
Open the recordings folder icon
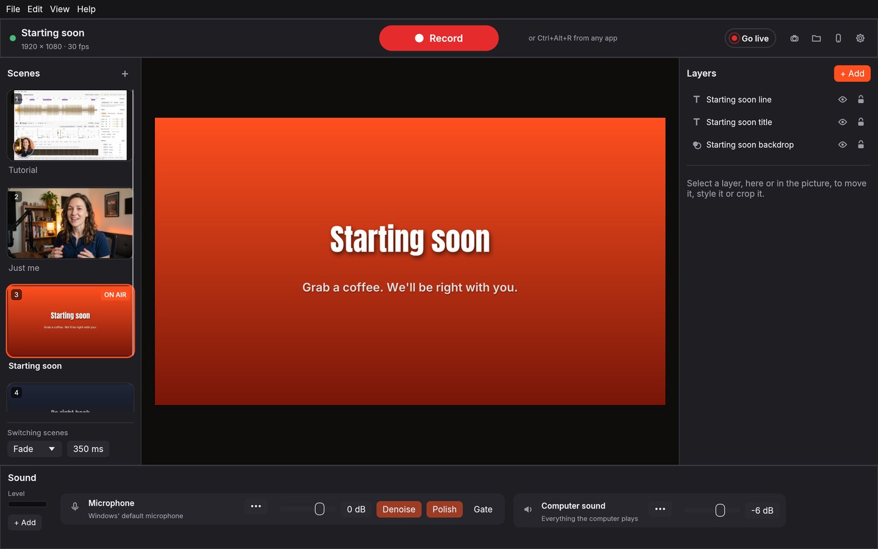click(x=816, y=38)
